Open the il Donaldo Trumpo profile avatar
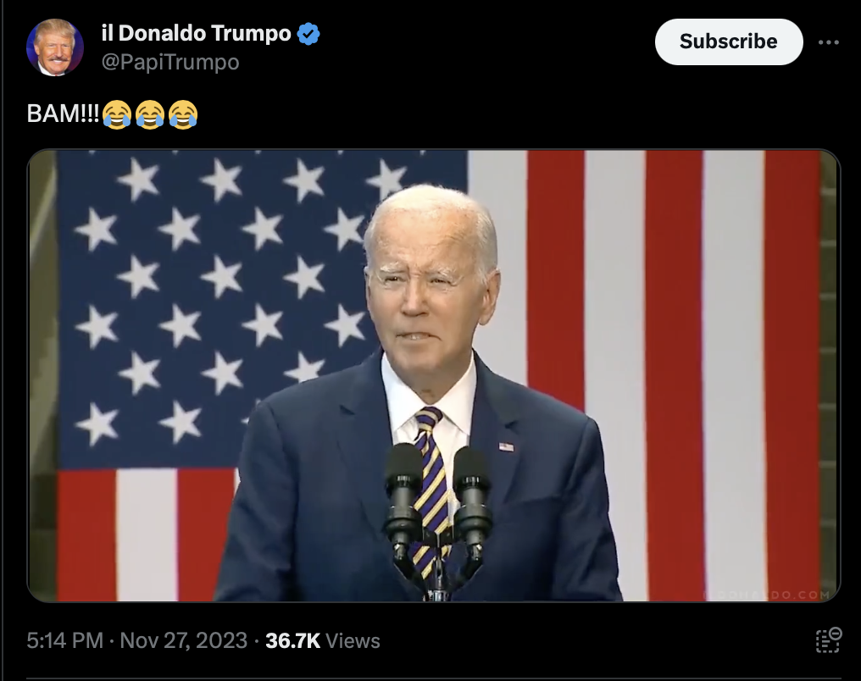The width and height of the screenshot is (861, 681). pos(55,47)
